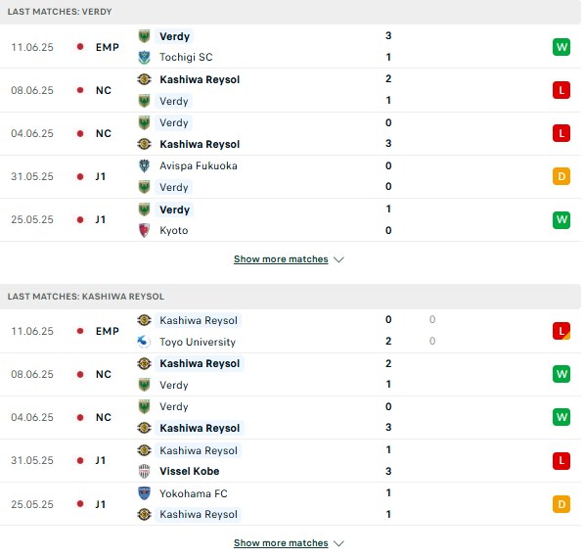Click the Vissel Kobe team crest

pos(144,471)
